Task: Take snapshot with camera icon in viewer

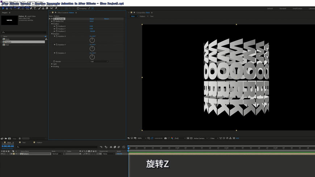Action: coord(165,138)
